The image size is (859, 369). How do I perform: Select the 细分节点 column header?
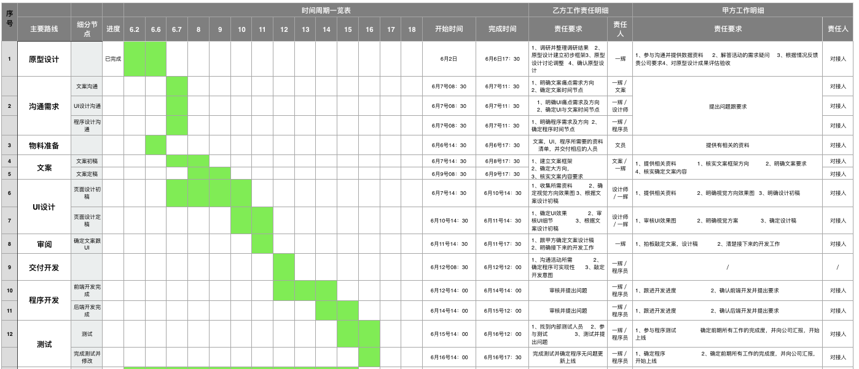[87, 29]
